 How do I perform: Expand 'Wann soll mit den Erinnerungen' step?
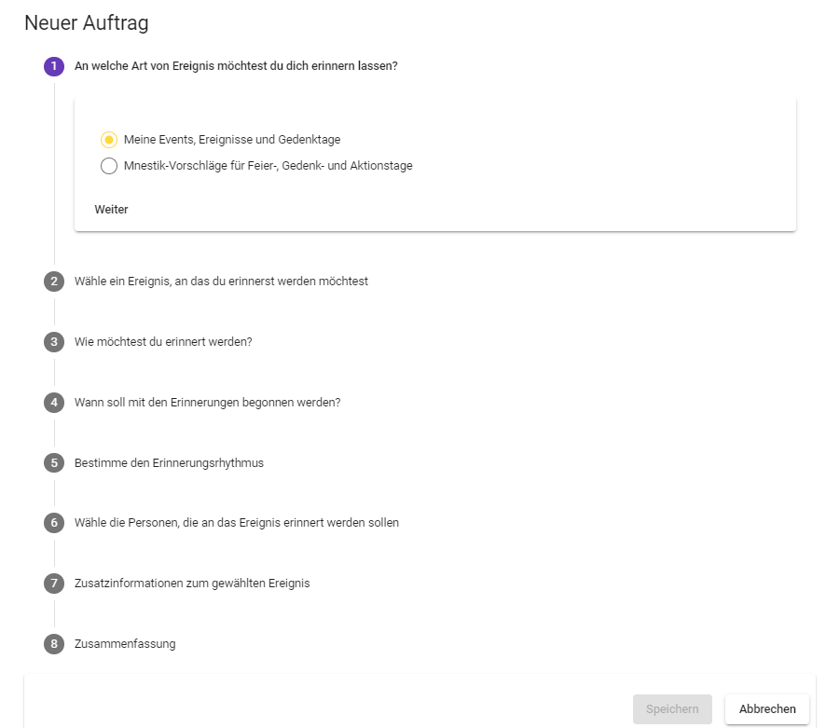click(207, 402)
